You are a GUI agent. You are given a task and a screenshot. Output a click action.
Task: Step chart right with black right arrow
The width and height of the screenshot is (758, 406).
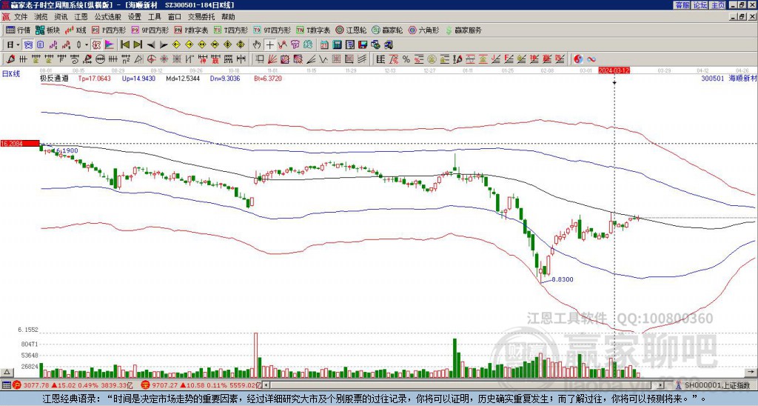point(164,45)
